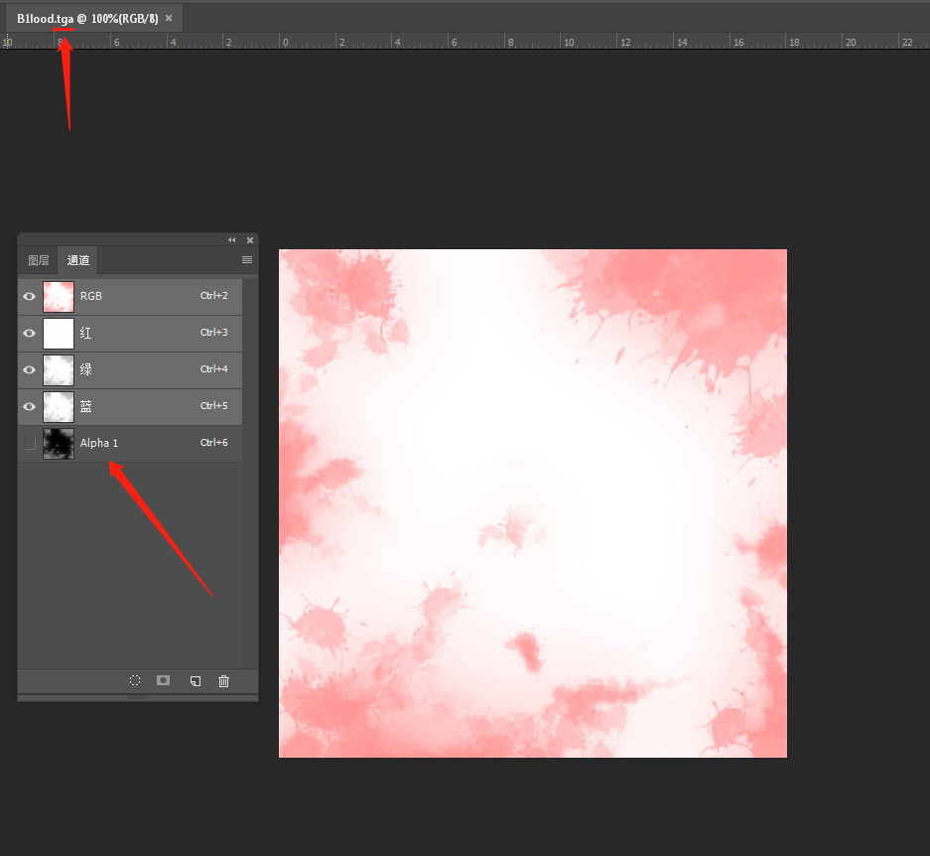Hide the 红 (Red) channel
This screenshot has width=930, height=856.
29,333
